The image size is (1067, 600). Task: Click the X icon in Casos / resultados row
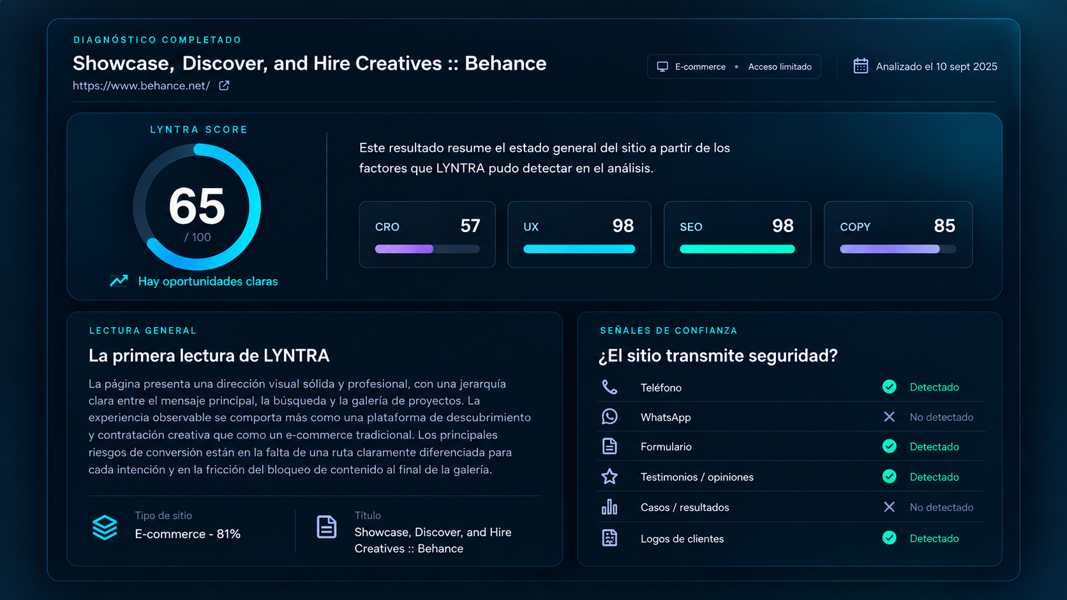[889, 507]
